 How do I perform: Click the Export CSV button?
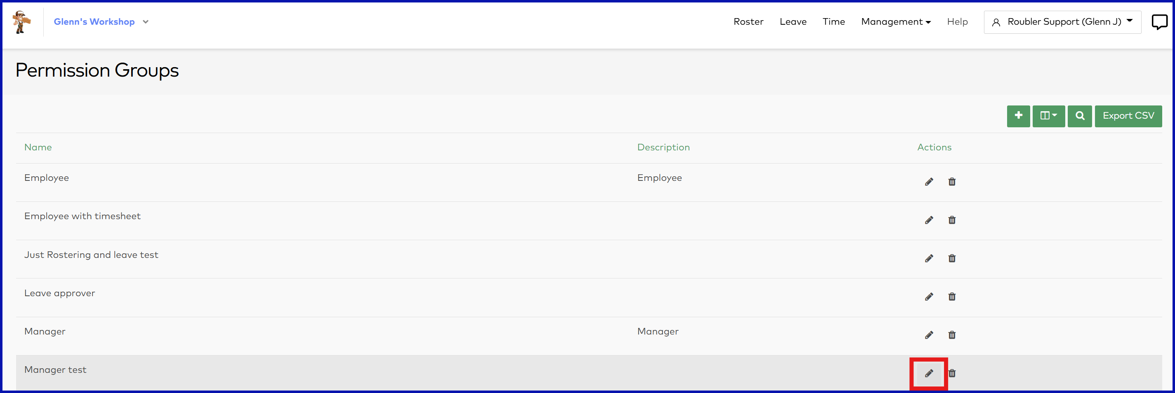[1128, 116]
